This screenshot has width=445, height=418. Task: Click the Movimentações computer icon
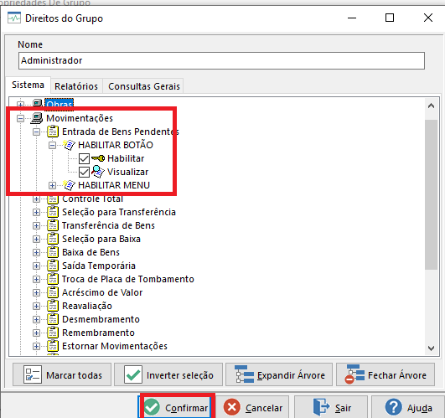pyautogui.click(x=37, y=118)
